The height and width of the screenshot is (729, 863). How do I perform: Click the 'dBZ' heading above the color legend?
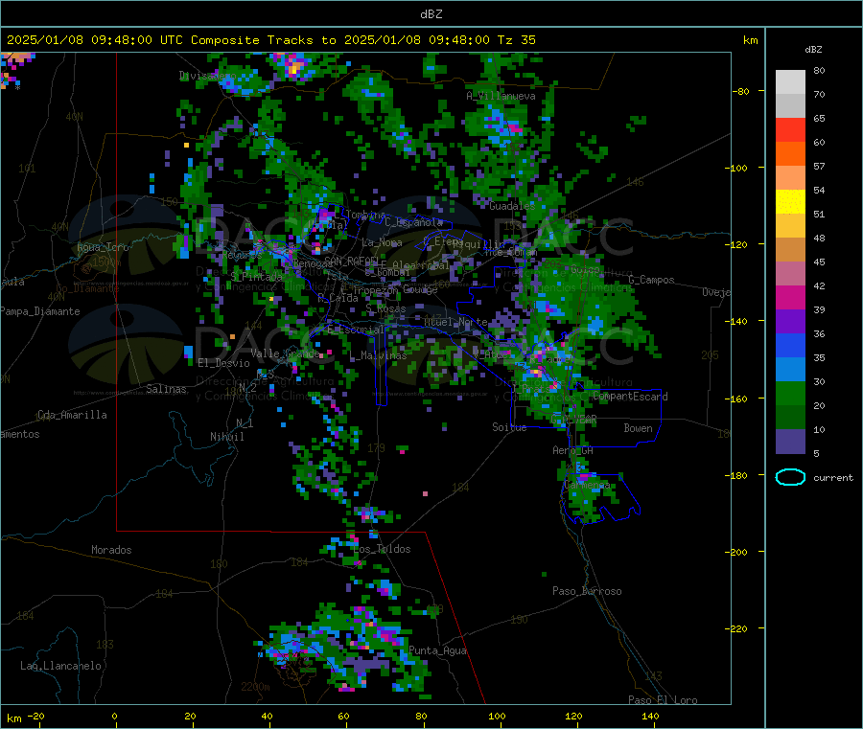coord(813,50)
